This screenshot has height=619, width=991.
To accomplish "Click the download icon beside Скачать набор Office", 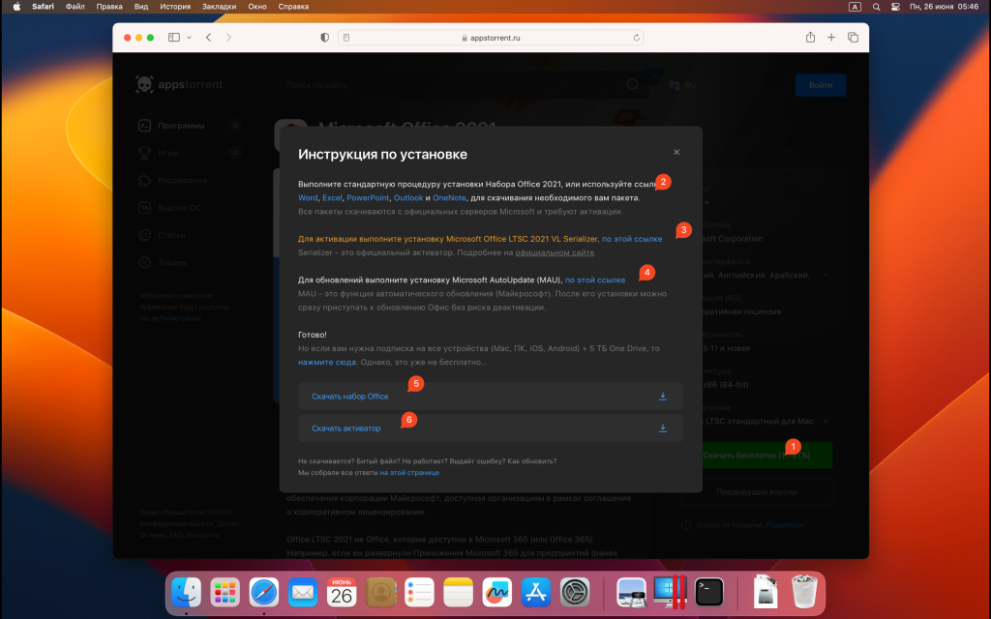I will tap(663, 398).
